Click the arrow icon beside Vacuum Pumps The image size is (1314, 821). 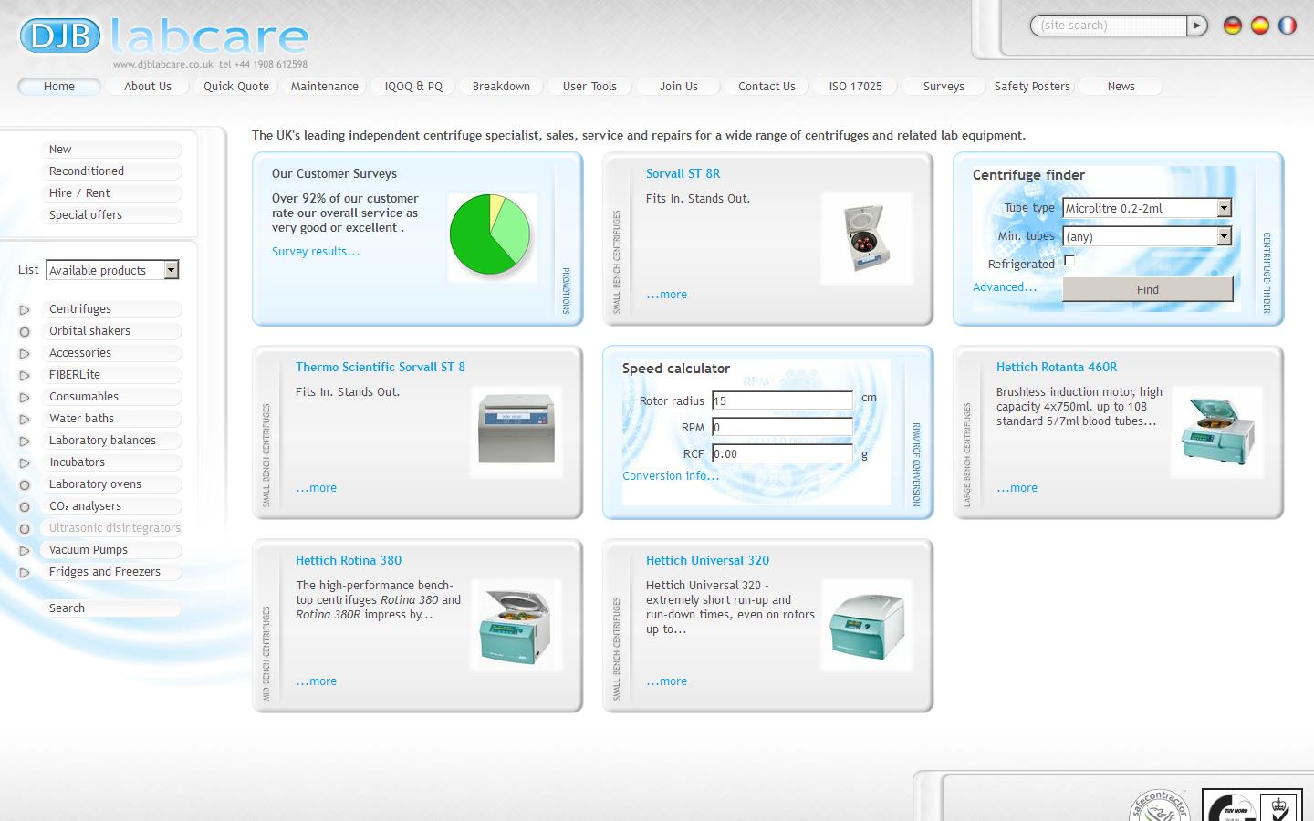(x=25, y=550)
